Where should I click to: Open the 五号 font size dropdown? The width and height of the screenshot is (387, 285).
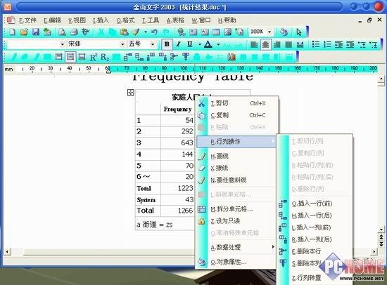pos(141,44)
